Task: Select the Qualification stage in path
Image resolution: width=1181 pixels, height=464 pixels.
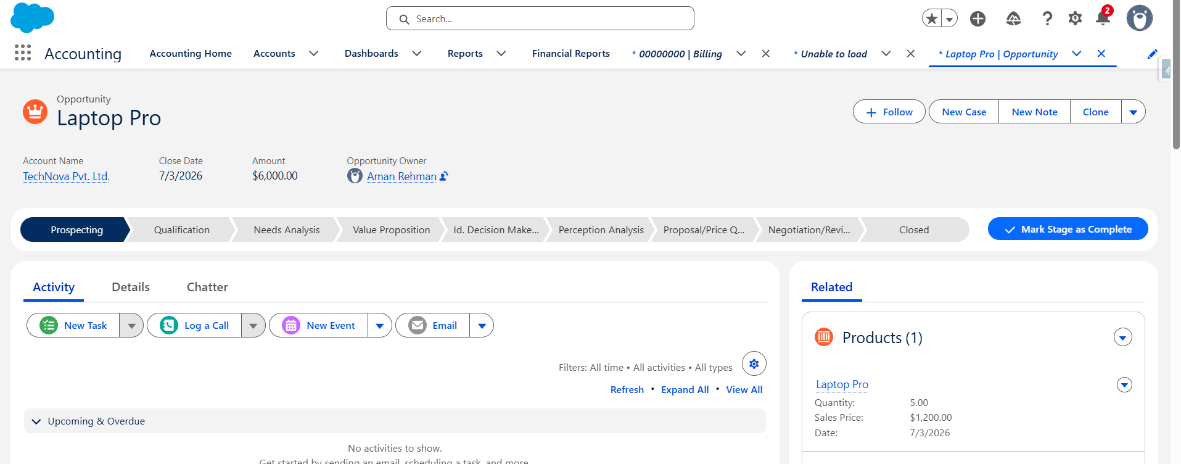Action: [x=181, y=230]
